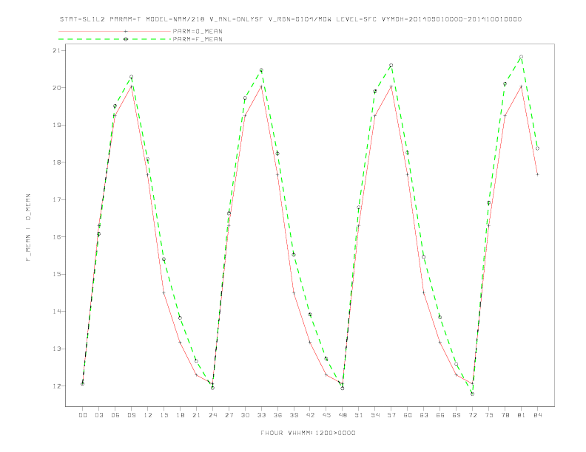Image resolution: width=586 pixels, height=452 pixels.
Task: Click x-axis tick label 60
Action: (x=408, y=415)
